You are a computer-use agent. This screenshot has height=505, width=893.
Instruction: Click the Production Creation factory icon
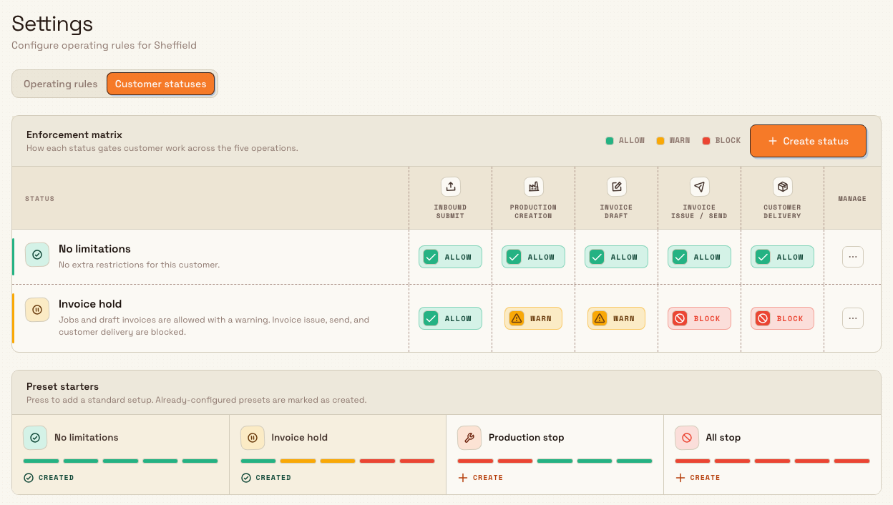[x=534, y=187]
